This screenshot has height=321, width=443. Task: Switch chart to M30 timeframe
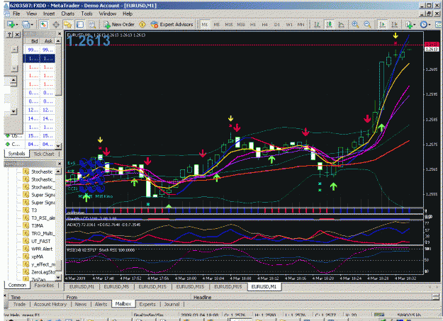coord(241,25)
